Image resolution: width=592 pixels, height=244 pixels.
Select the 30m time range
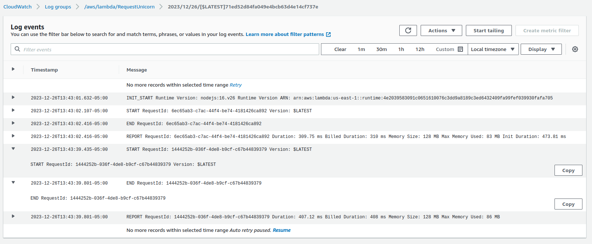[x=381, y=49]
